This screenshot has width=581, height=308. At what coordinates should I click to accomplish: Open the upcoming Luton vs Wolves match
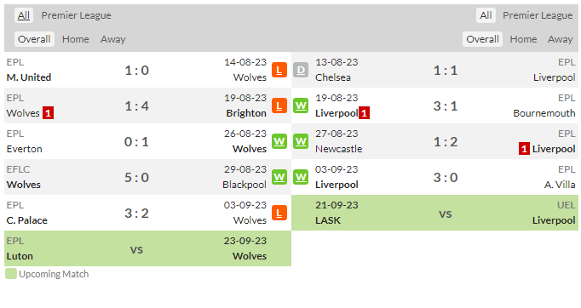(x=148, y=248)
